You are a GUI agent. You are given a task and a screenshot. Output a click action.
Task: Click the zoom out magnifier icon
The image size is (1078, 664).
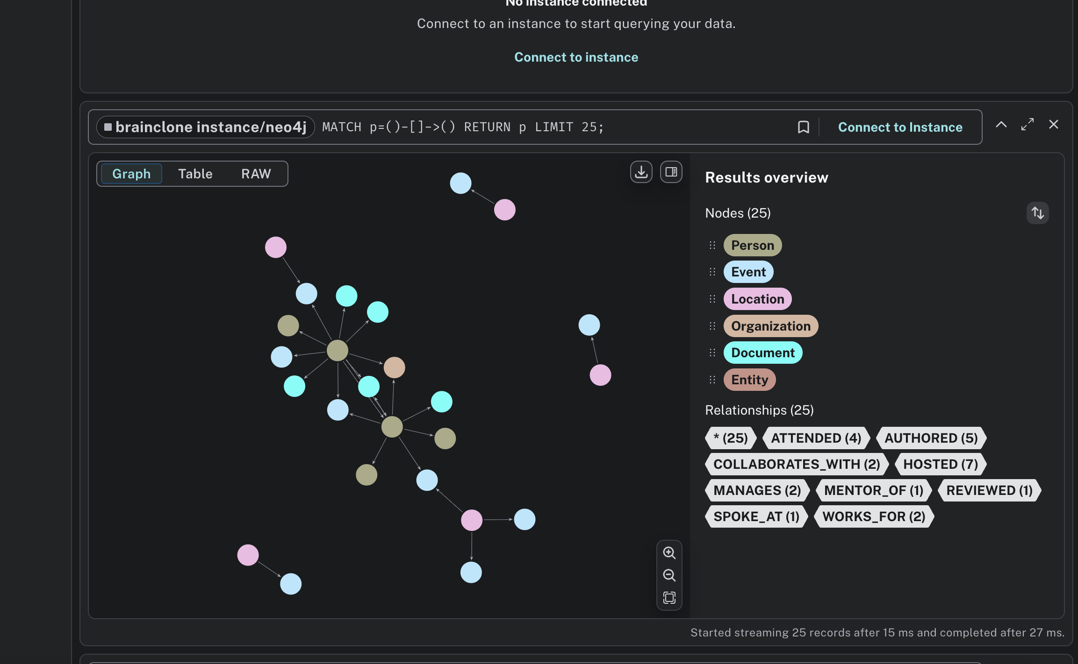click(x=669, y=575)
